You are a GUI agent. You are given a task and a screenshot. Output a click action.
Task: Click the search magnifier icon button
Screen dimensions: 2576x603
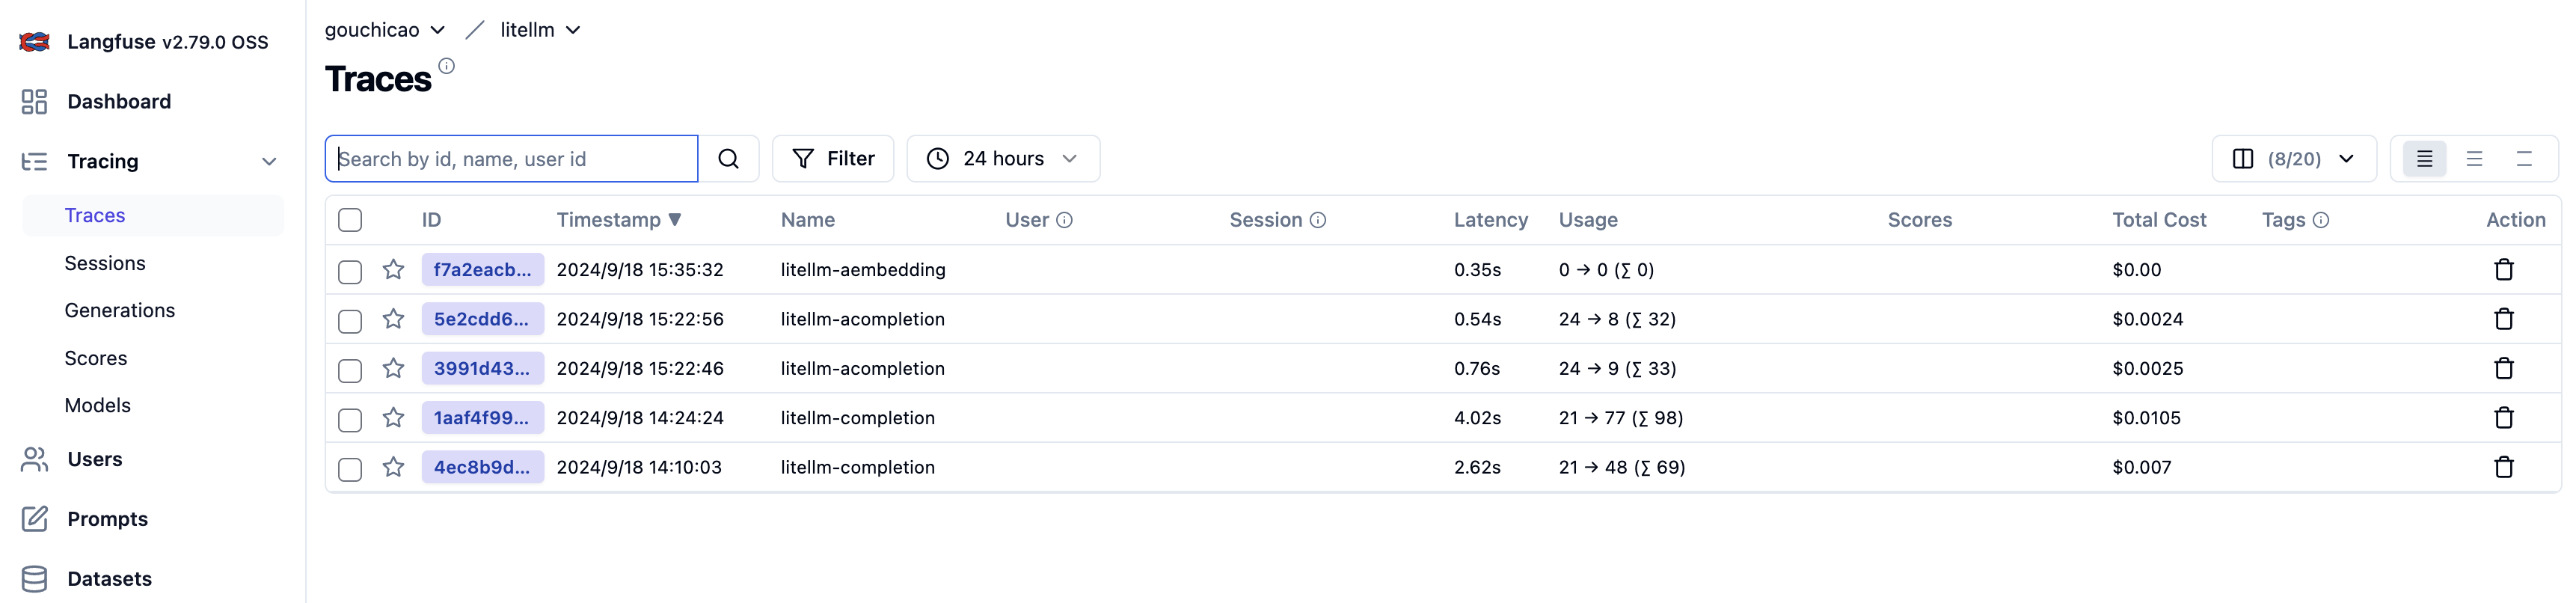[x=728, y=159]
